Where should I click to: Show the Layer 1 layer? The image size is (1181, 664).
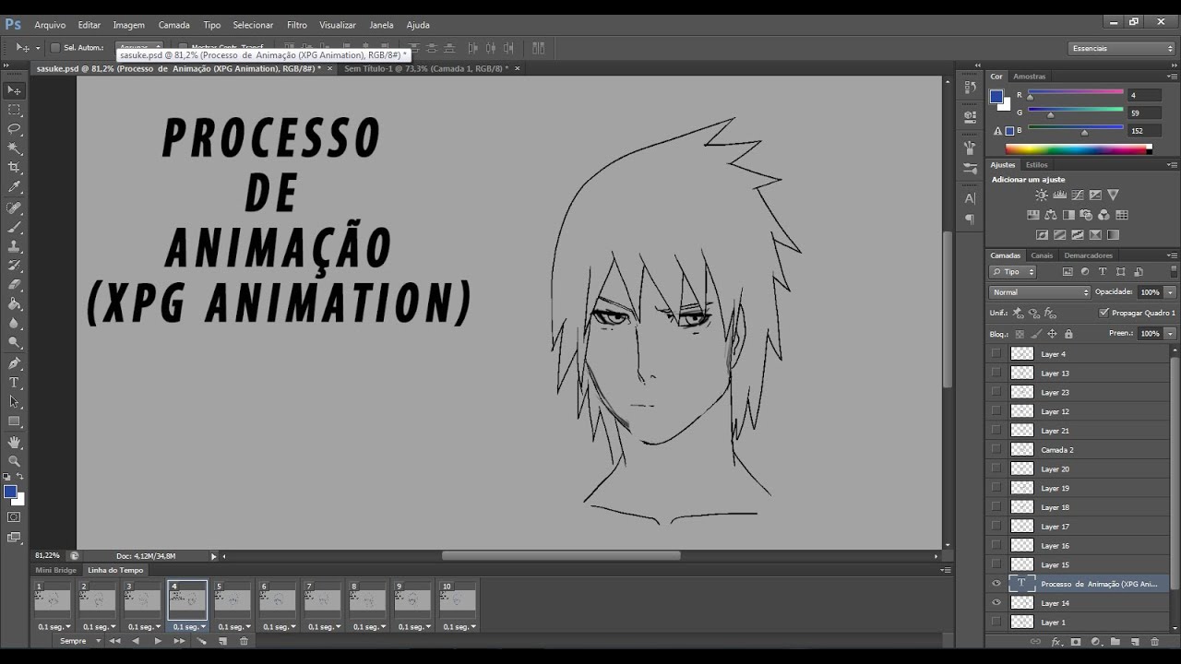pos(996,622)
